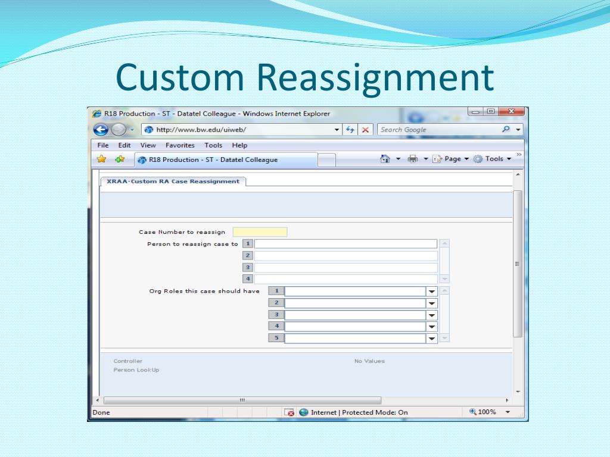Click the Add to Favorites star-plus icon
The image size is (610, 457).
[x=120, y=159]
